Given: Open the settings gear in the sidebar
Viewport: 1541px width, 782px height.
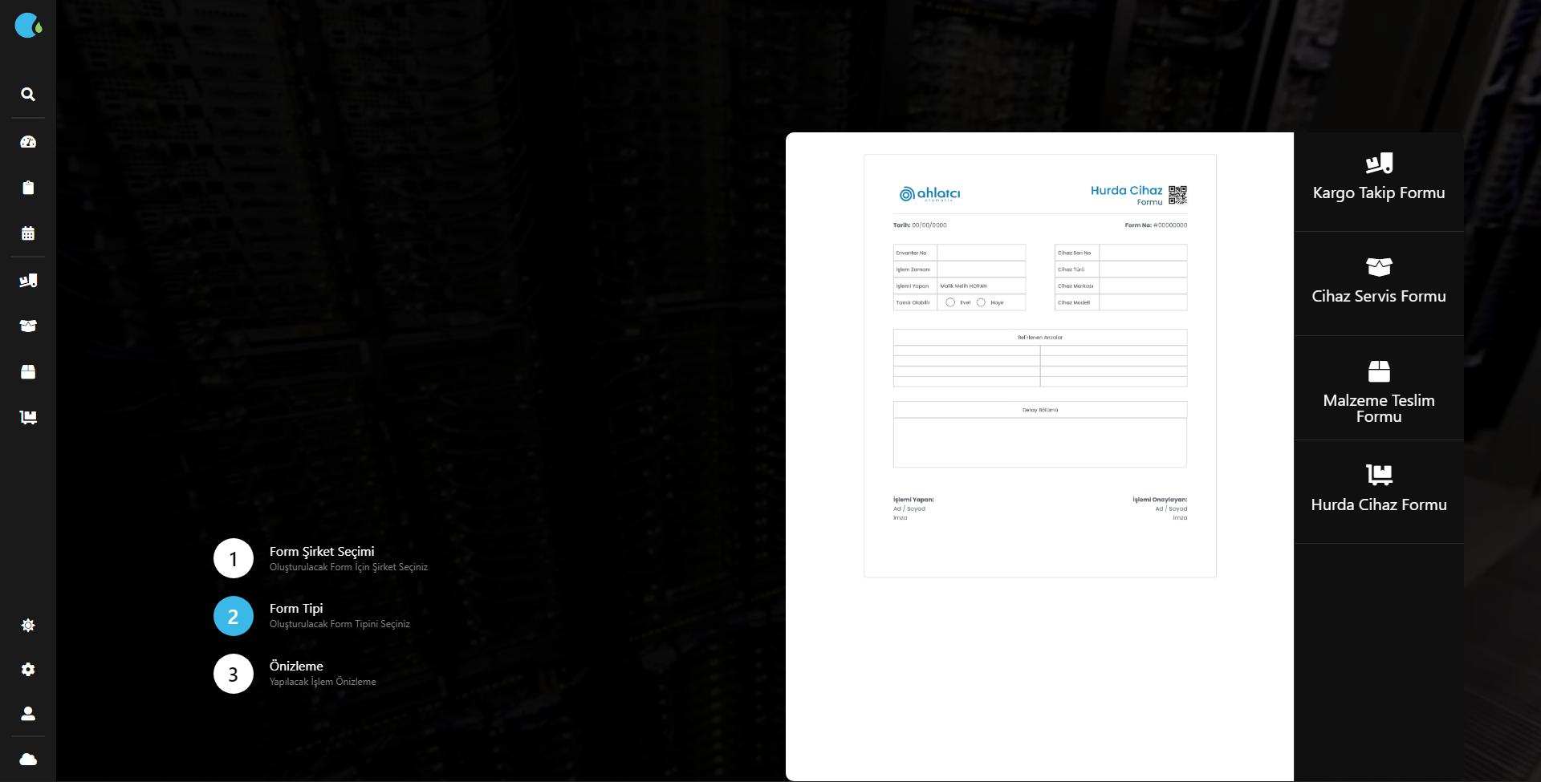Looking at the screenshot, I should 28,670.
